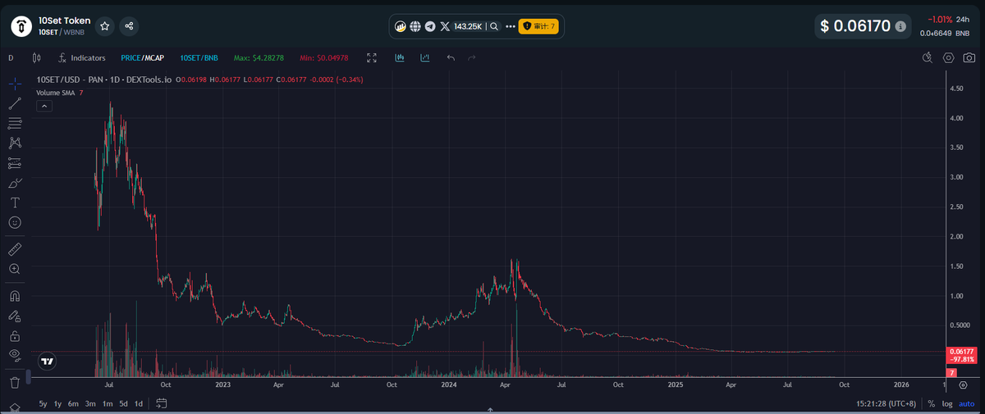Open the Telegram link icon
The image size is (985, 414).
430,26
